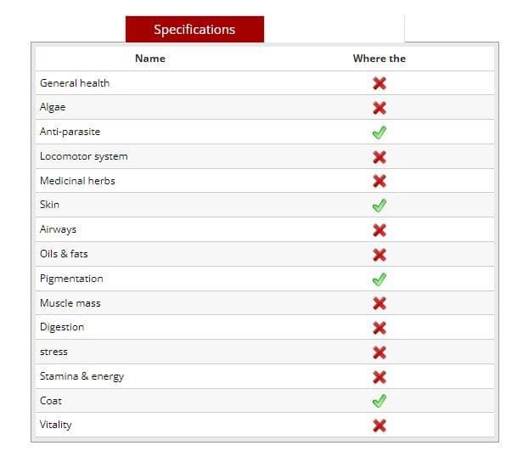This screenshot has width=523, height=468.
Task: Click the green checkmark beside Pigmentation
Action: pyautogui.click(x=380, y=279)
